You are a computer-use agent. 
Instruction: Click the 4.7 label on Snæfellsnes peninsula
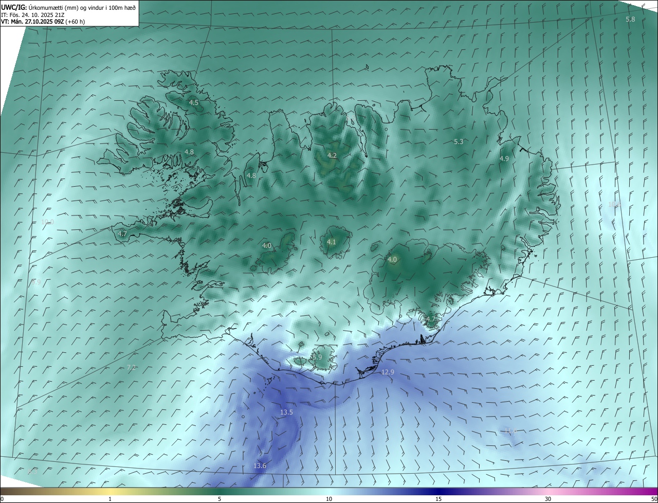(122, 233)
